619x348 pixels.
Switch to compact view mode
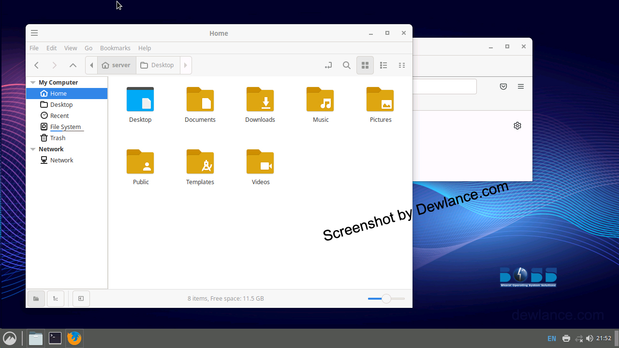401,65
